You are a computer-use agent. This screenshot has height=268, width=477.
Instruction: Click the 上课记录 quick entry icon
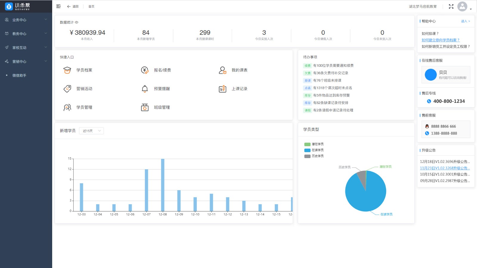click(222, 88)
